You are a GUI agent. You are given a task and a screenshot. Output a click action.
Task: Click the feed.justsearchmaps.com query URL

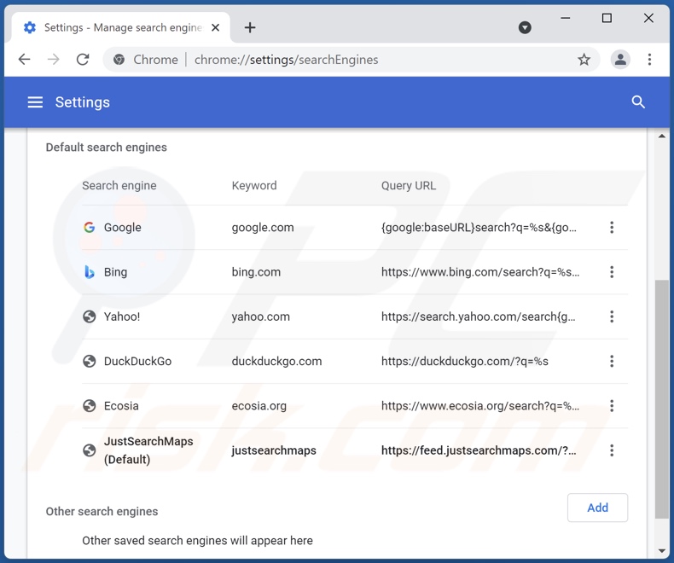tap(479, 450)
